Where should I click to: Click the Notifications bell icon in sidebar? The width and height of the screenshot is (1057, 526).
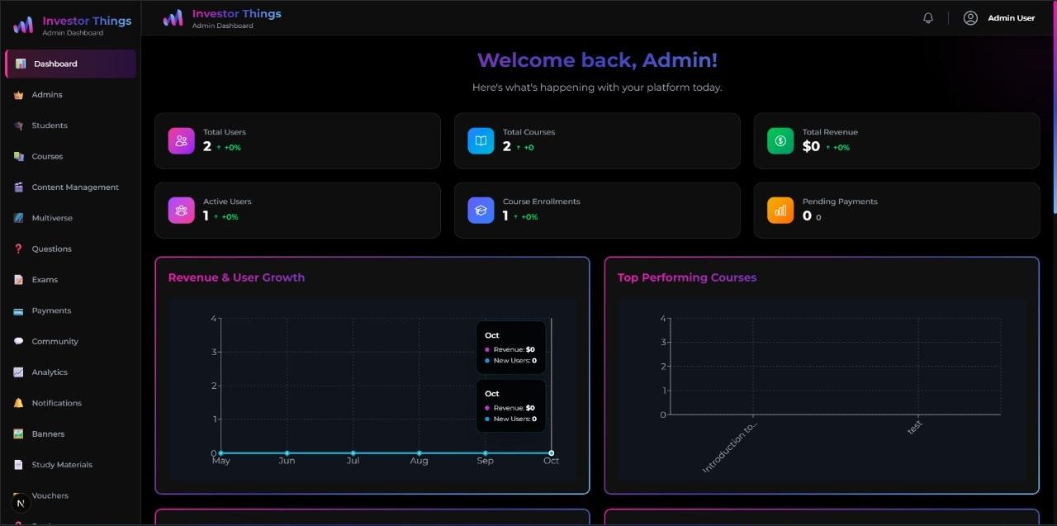click(x=19, y=402)
